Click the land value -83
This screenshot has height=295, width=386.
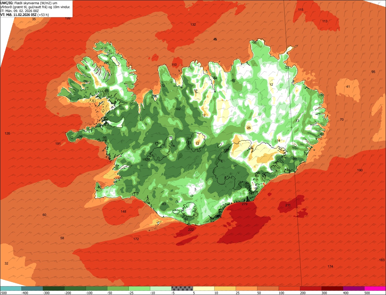(x=163, y=204)
